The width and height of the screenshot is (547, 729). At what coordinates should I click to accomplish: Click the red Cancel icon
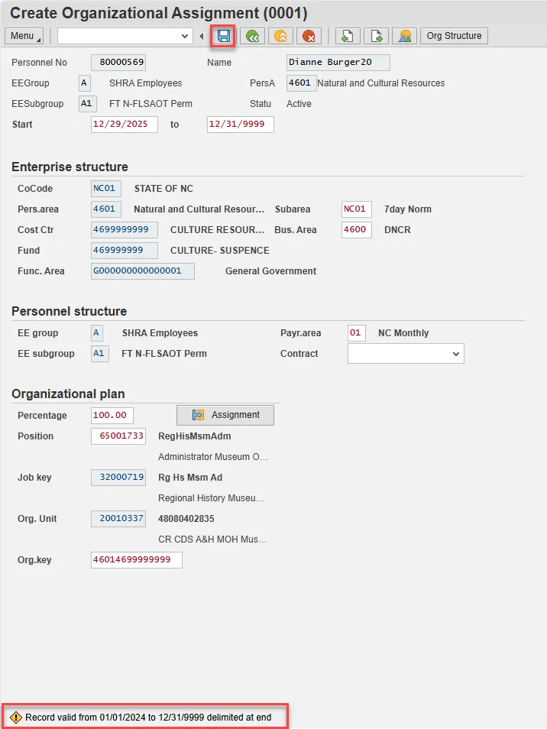pos(309,36)
